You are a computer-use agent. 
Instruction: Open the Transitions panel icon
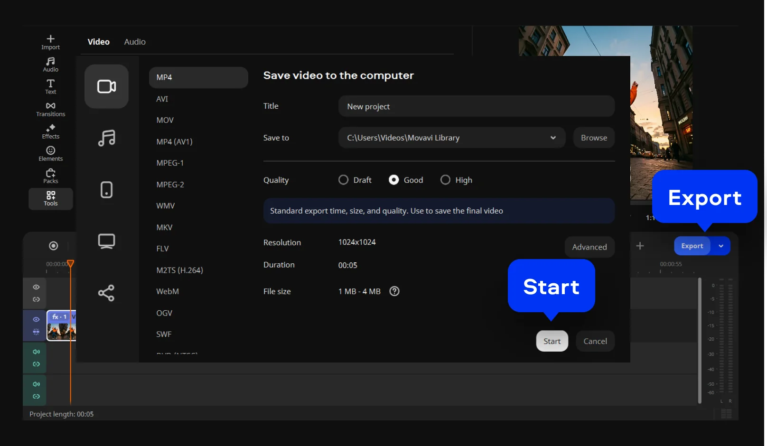click(50, 106)
